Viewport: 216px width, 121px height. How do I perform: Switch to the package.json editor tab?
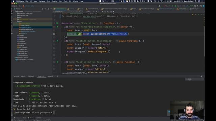coord(194,9)
